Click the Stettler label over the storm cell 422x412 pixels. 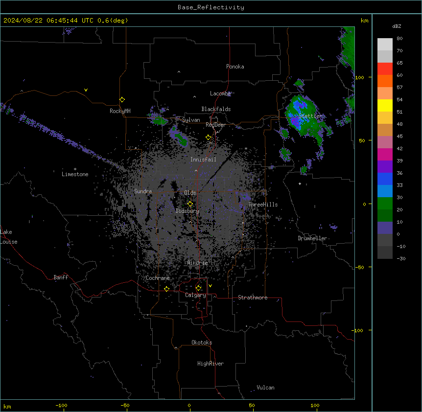point(310,116)
